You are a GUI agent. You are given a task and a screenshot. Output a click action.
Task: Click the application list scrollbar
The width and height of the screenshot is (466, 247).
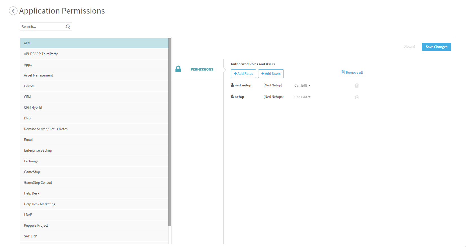(170, 132)
